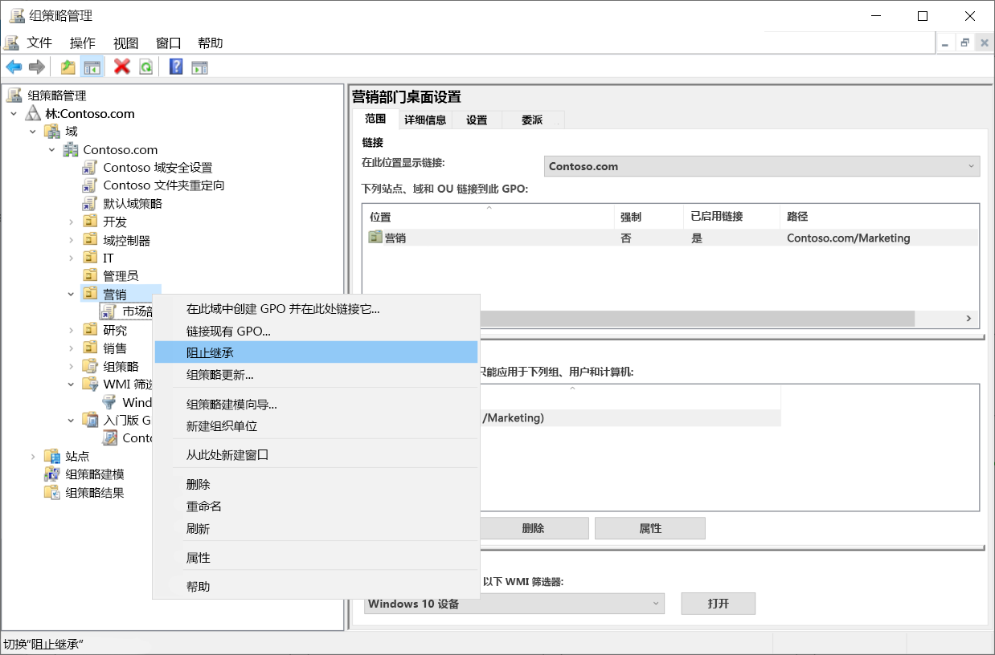Click the Back navigation arrow icon
This screenshot has width=995, height=655.
[14, 67]
